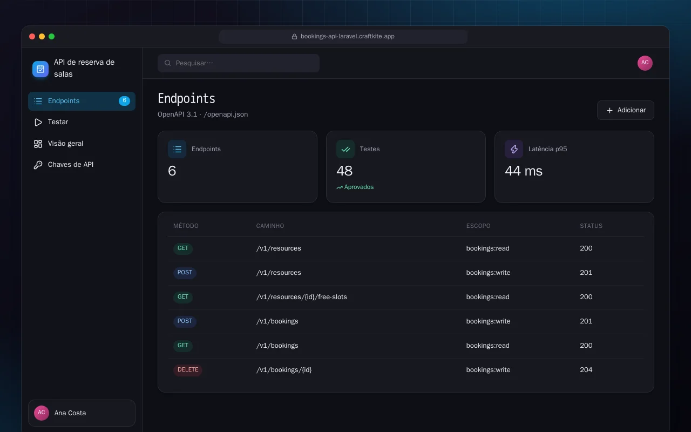Select the GET free-slots endpoint row
The width and height of the screenshot is (691, 432).
(x=406, y=297)
